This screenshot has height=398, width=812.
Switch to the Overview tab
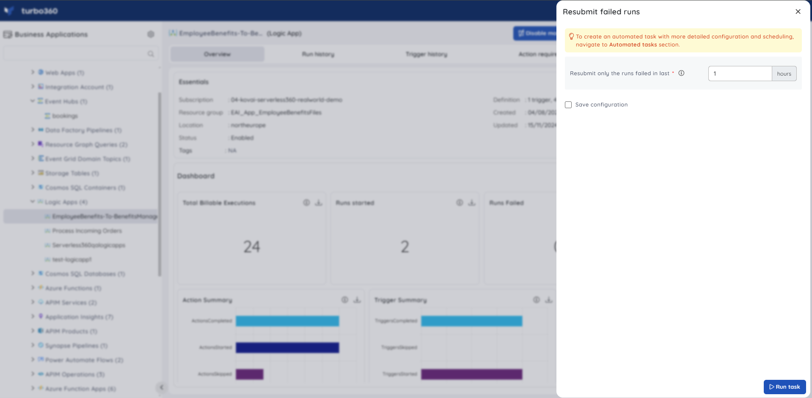pos(217,54)
